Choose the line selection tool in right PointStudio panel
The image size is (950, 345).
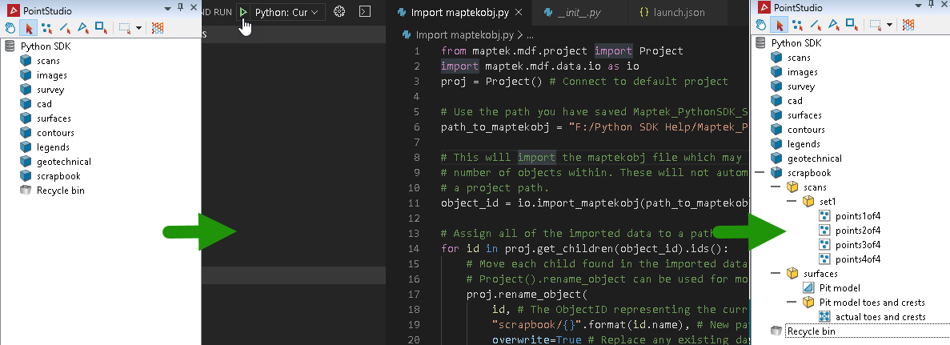[x=816, y=24]
